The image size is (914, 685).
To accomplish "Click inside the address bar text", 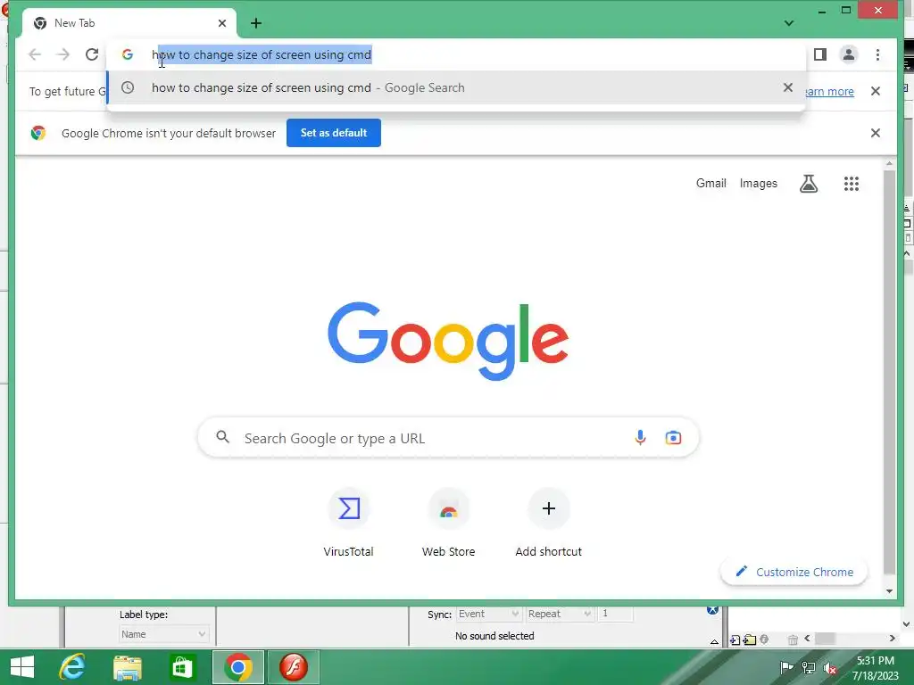I will (262, 54).
